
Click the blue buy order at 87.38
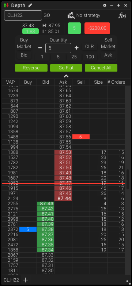(x=28, y=229)
